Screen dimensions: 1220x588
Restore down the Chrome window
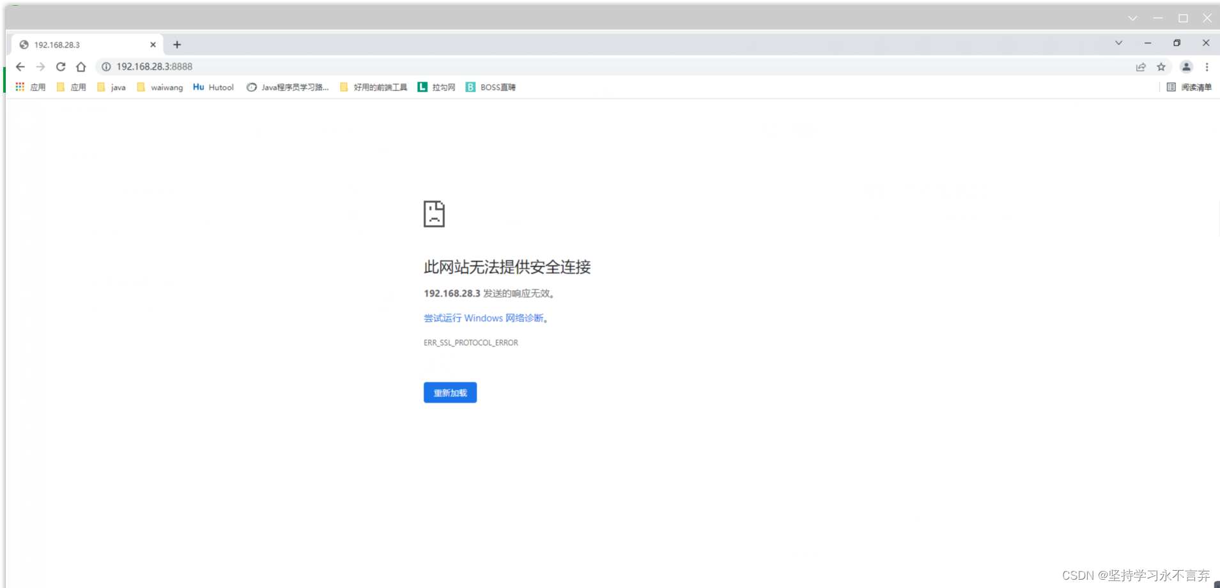tap(1177, 43)
